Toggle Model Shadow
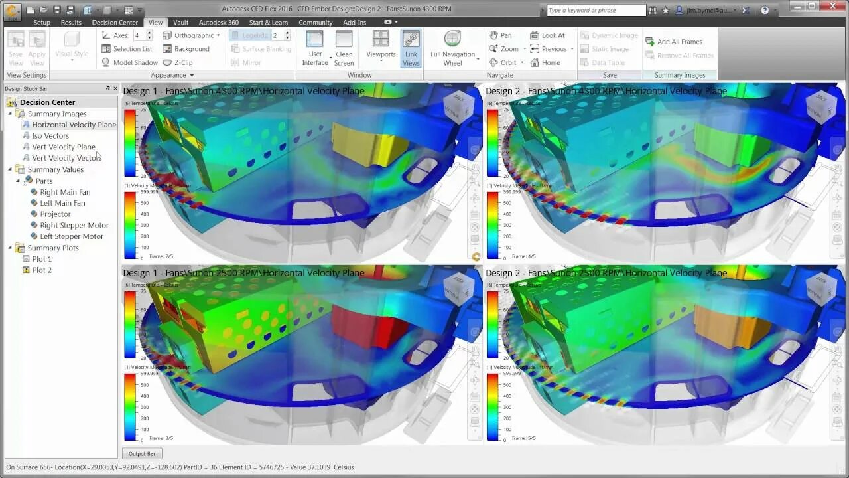Image resolution: width=849 pixels, height=478 pixels. point(129,63)
